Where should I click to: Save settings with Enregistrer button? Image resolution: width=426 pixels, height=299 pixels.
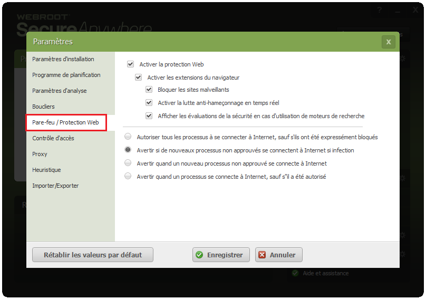[221, 255]
